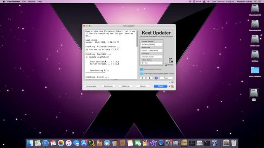Open Photos from the Dock
The width and height of the screenshot is (264, 148).
61,143
